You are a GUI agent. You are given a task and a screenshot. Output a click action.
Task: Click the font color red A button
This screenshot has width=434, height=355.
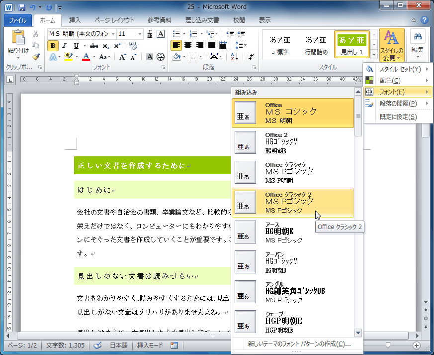(x=86, y=57)
